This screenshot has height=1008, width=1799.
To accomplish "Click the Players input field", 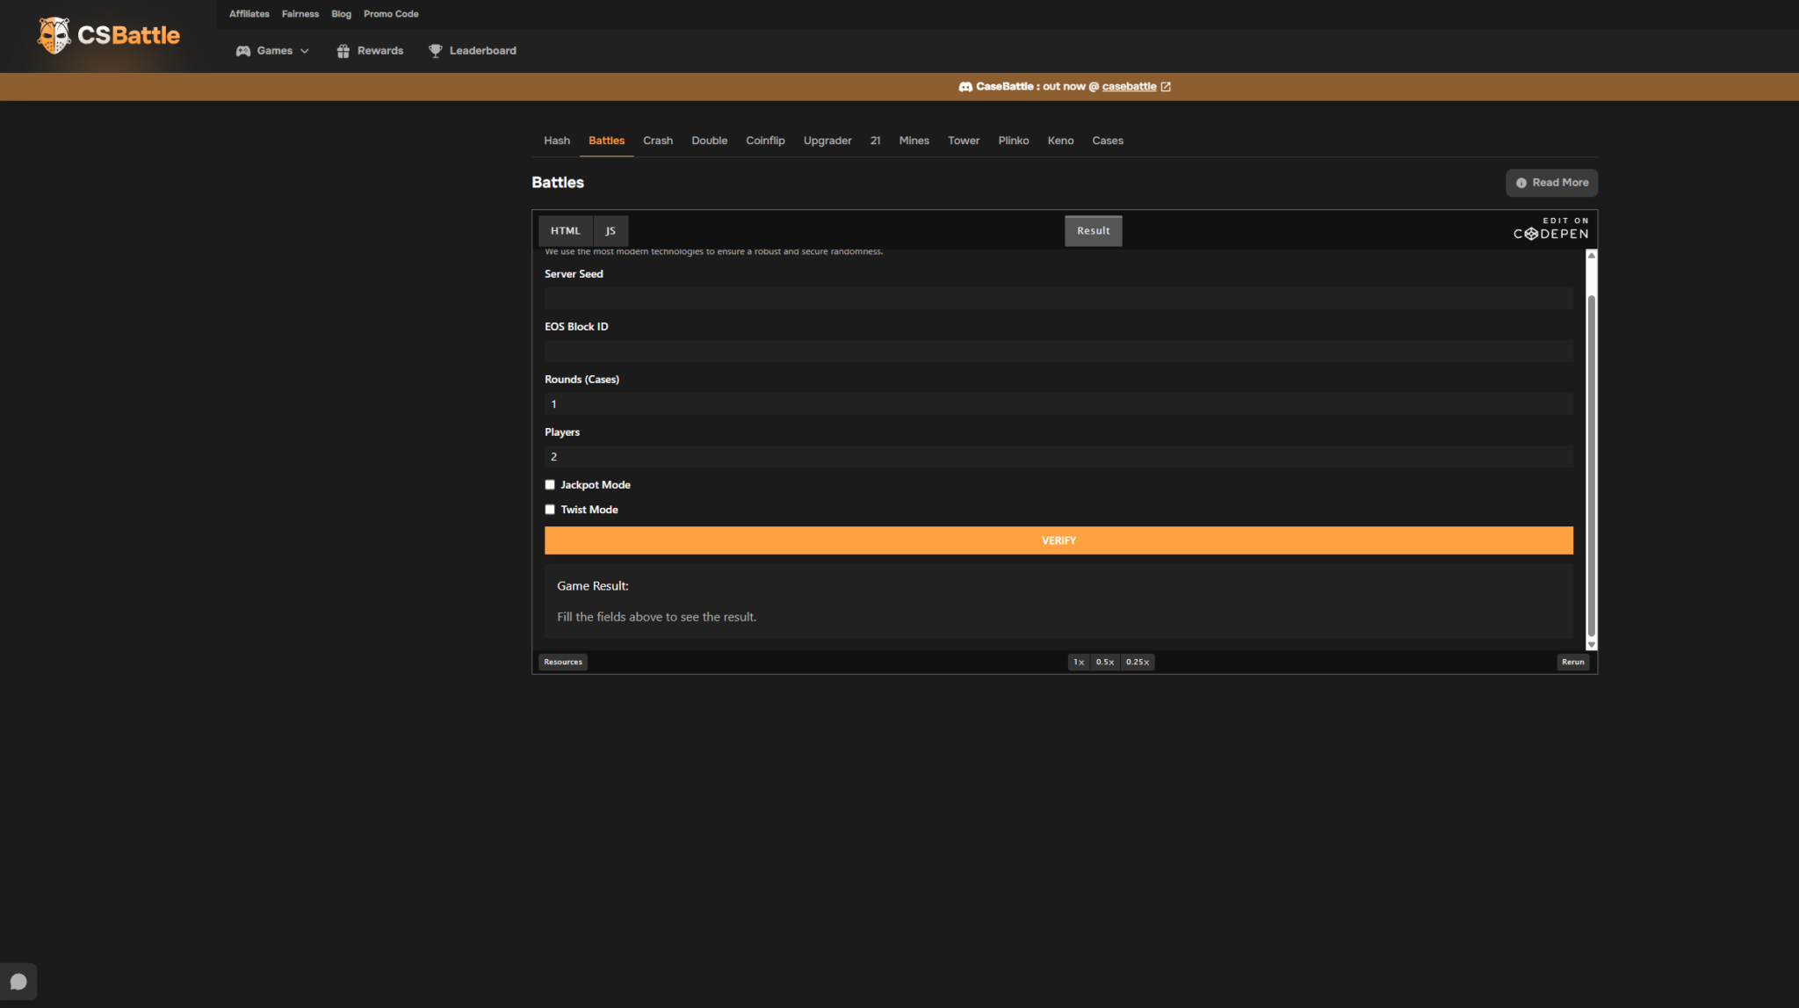I will pyautogui.click(x=1058, y=457).
